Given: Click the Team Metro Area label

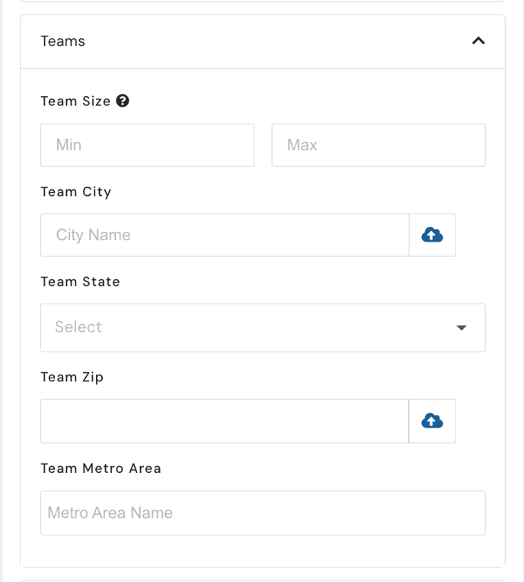Looking at the screenshot, I should click(101, 468).
